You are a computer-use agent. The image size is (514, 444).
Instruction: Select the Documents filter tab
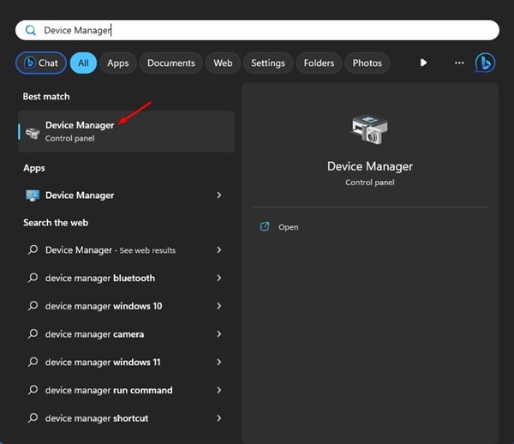(x=171, y=63)
